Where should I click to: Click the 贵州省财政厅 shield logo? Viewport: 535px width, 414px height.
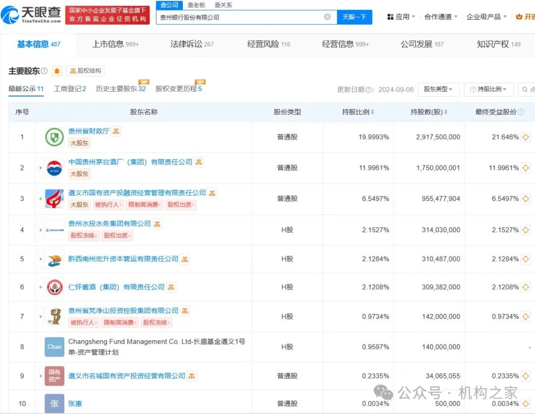click(x=54, y=137)
